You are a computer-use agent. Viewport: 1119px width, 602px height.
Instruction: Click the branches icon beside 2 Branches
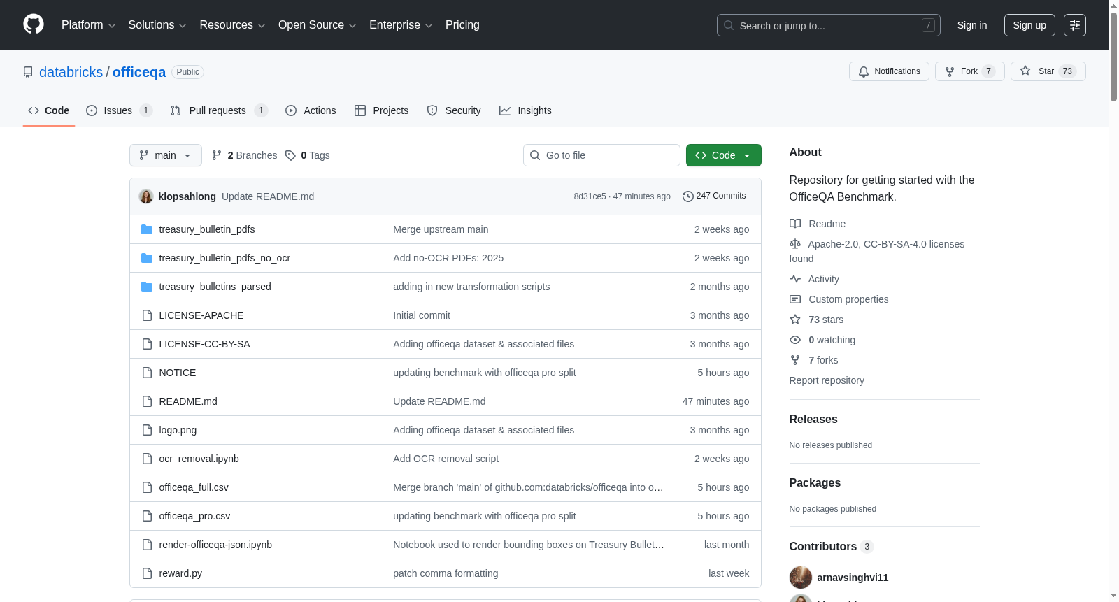coord(217,155)
